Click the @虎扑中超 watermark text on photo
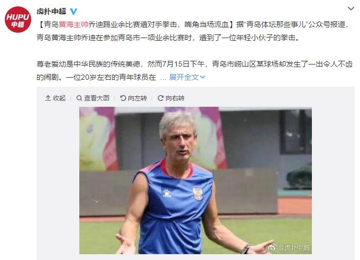Image resolution: width=360 pixels, height=260 pixels. tap(293, 248)
